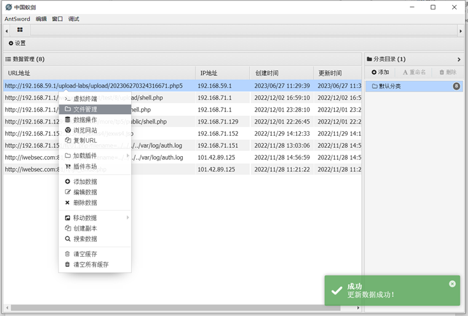Click the browser icon beside 浏览网站

pyautogui.click(x=67, y=130)
